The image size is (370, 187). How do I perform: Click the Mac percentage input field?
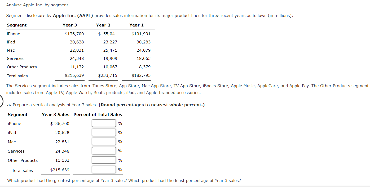[104, 141]
